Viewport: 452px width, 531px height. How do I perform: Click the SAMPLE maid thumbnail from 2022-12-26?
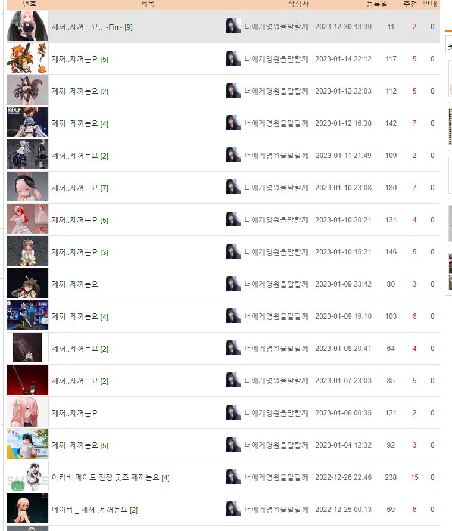pyautogui.click(x=27, y=476)
